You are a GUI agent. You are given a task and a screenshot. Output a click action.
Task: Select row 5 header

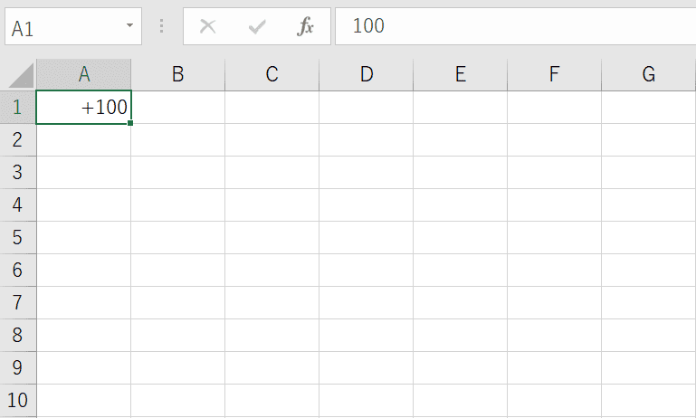(18, 237)
